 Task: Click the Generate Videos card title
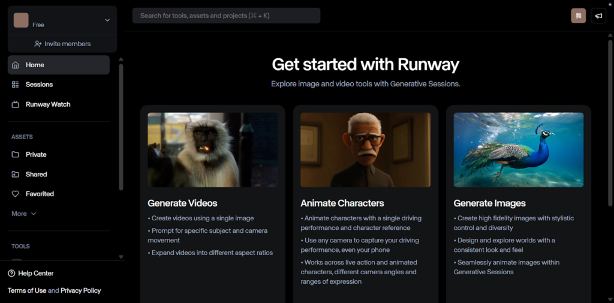click(182, 203)
